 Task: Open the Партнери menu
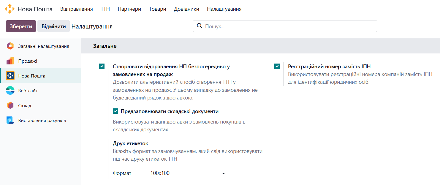pos(129,9)
